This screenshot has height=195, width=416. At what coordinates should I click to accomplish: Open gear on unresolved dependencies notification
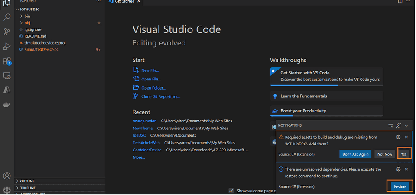click(398, 169)
